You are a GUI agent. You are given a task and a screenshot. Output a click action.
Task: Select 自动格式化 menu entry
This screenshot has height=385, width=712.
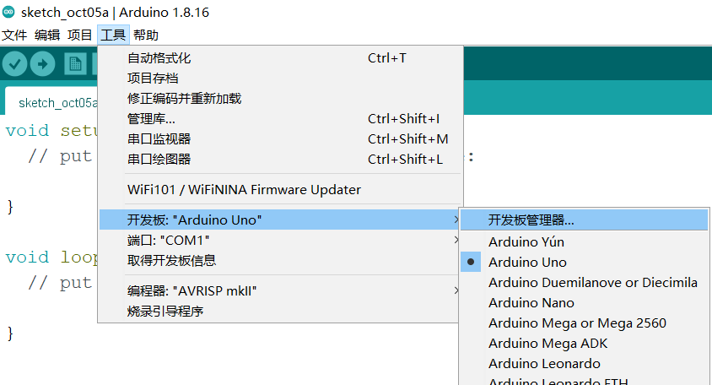(x=159, y=57)
